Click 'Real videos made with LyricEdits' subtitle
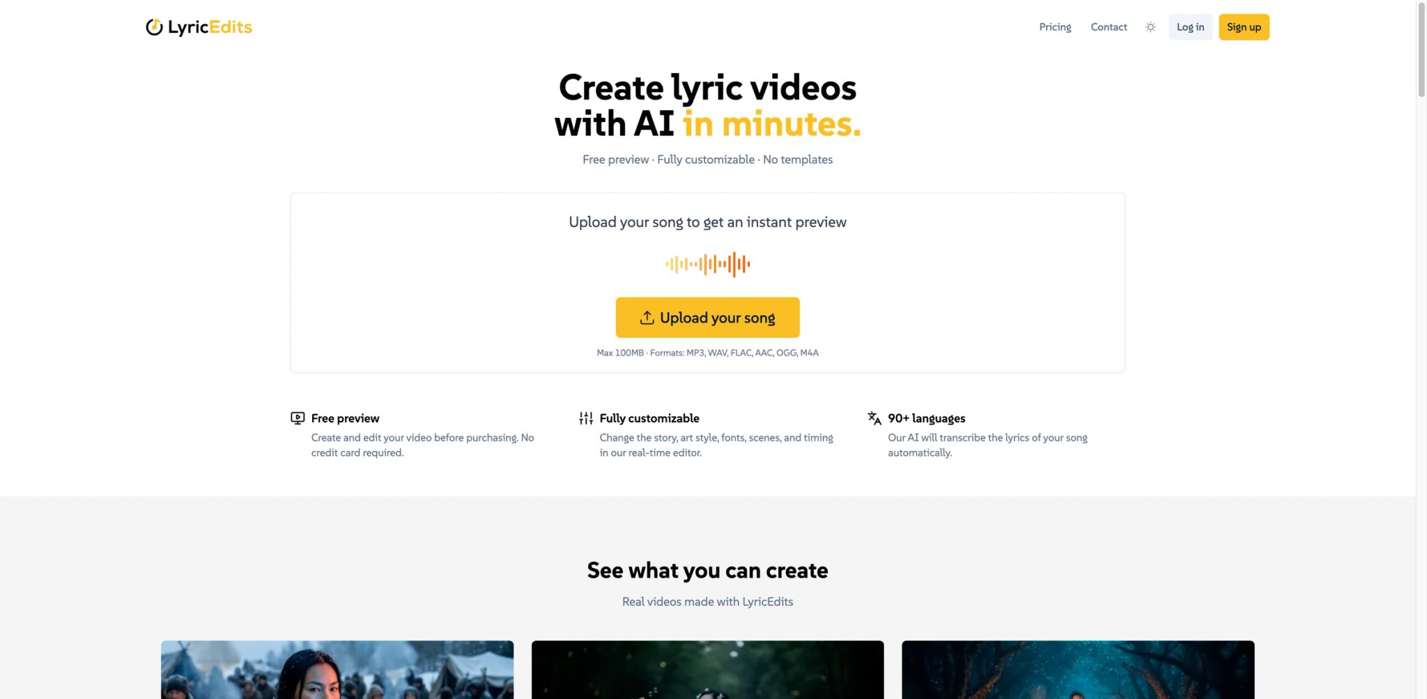This screenshot has height=699, width=1427. [x=707, y=601]
